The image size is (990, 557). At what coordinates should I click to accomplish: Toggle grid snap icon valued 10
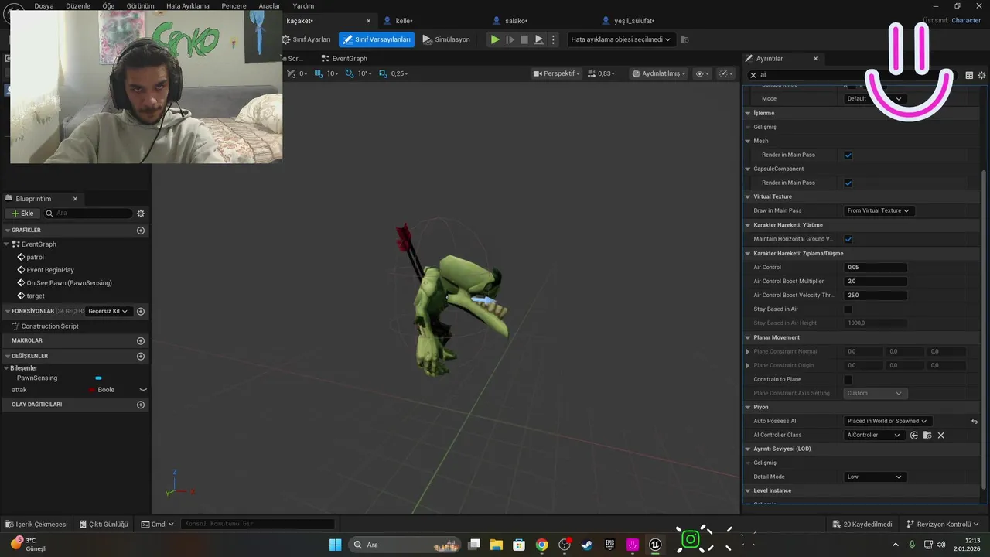click(x=318, y=73)
